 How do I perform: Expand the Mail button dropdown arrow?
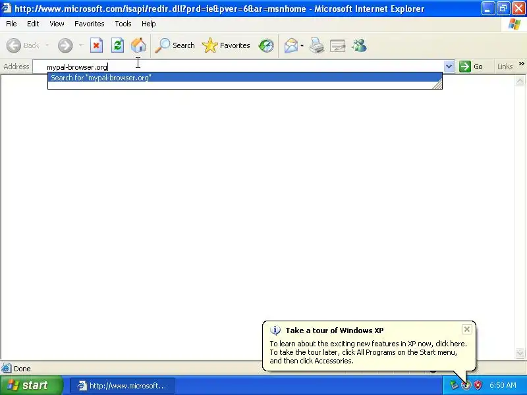coord(302,45)
